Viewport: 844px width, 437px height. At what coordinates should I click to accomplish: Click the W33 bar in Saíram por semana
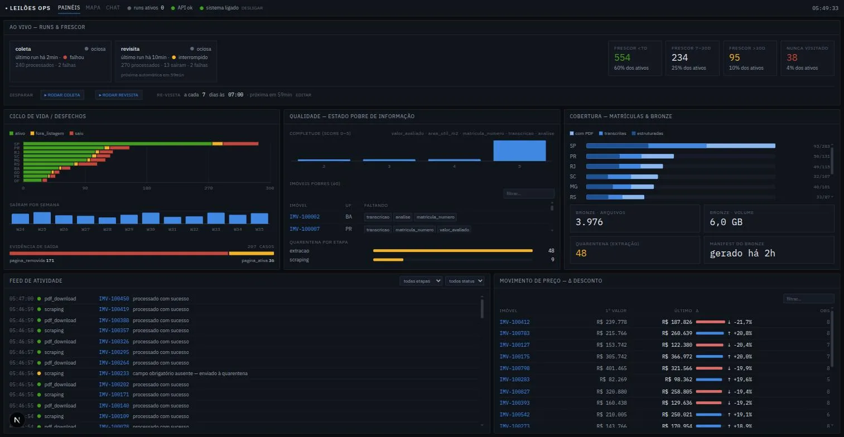click(x=216, y=218)
